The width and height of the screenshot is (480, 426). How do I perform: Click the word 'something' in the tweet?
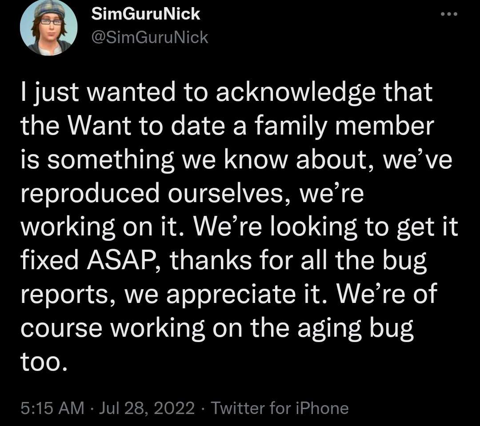point(110,160)
